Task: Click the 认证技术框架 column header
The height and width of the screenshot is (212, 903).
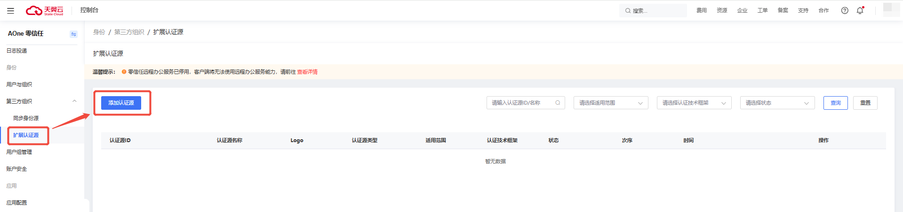Action: (502, 140)
